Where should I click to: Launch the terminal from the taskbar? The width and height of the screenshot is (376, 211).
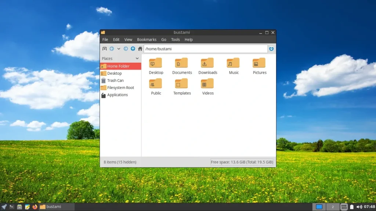11,207
